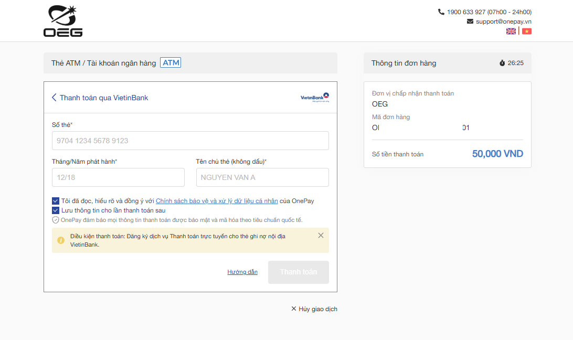Focus the 'Tháng/Năm phát hành' date field
573x340 pixels.
tap(118, 177)
